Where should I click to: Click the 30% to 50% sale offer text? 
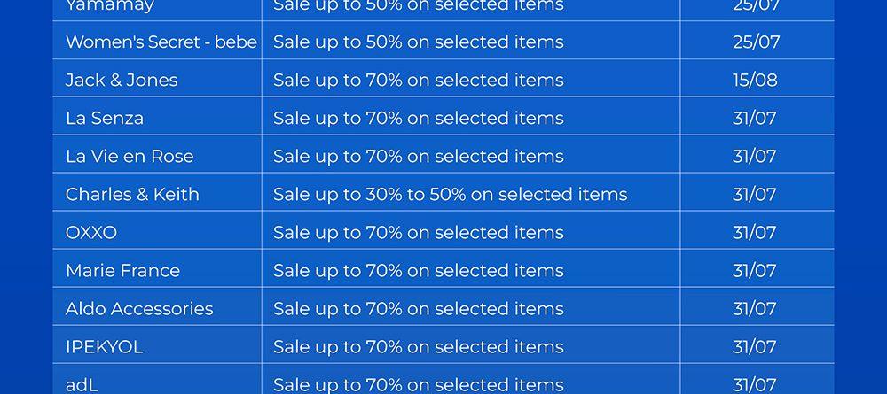click(x=450, y=194)
